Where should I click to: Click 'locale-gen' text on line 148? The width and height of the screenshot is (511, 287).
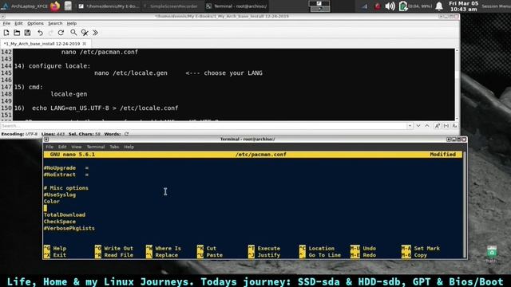tap(69, 94)
